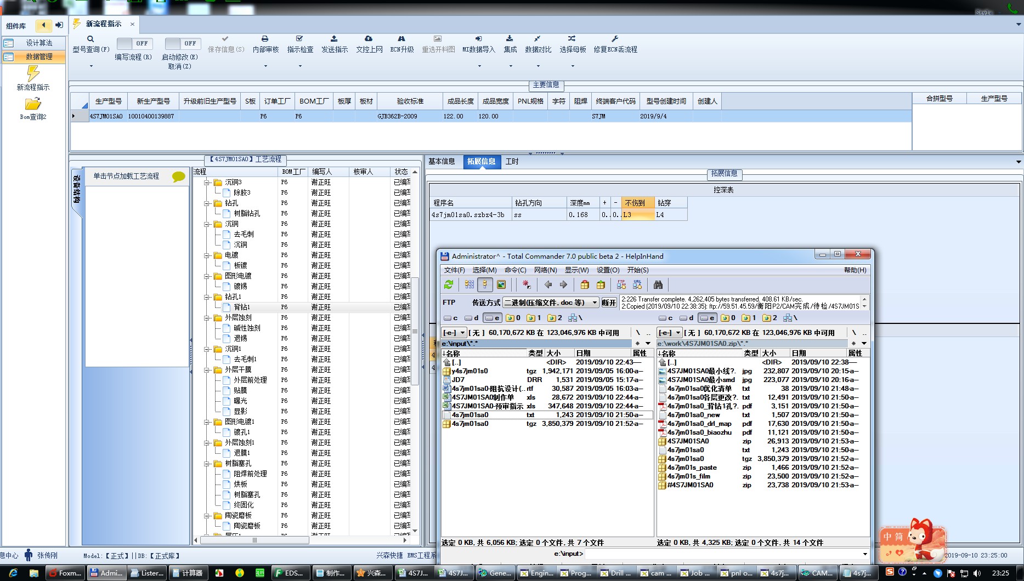Open 网络(N) menu in Total Commander
This screenshot has width=1024, height=581.
[545, 270]
